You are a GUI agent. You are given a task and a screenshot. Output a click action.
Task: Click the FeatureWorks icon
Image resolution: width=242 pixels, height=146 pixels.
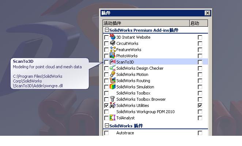coord(113,50)
